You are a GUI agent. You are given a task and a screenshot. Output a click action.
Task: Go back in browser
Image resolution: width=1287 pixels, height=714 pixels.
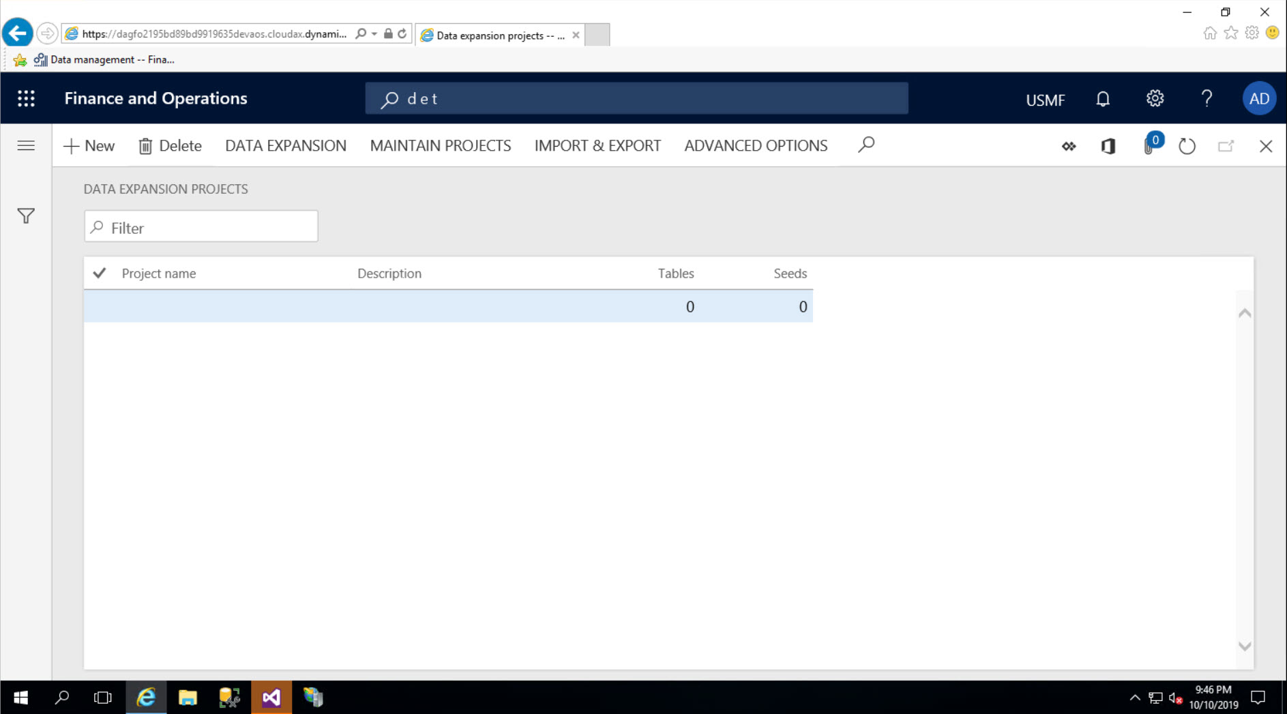[x=18, y=33]
